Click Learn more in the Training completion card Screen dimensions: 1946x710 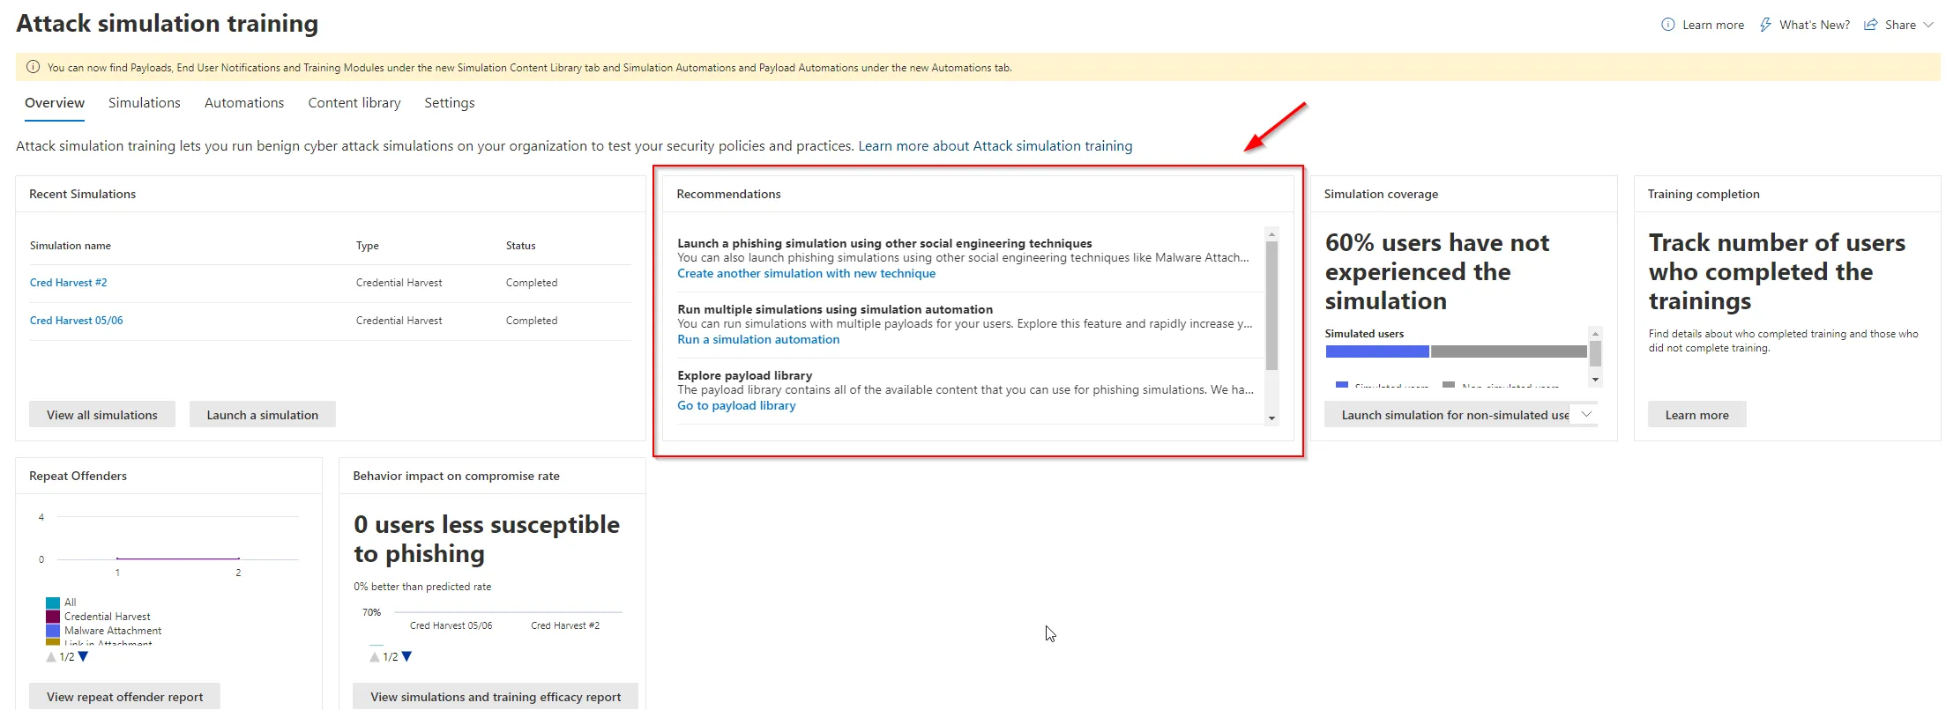click(x=1697, y=415)
